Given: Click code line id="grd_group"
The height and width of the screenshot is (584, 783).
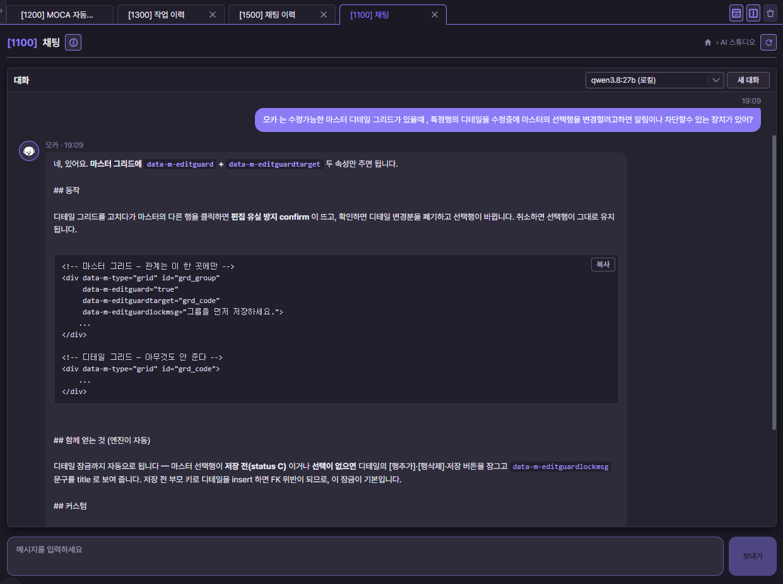Looking at the screenshot, I should click(x=141, y=278).
